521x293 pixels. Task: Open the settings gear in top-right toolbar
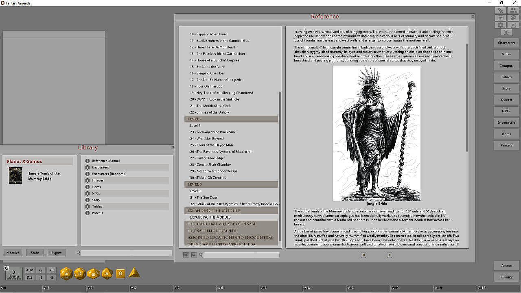(500, 25)
